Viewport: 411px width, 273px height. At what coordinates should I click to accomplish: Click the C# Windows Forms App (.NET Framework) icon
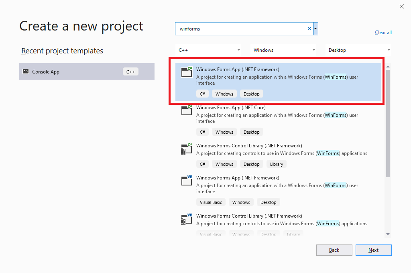pos(187,72)
